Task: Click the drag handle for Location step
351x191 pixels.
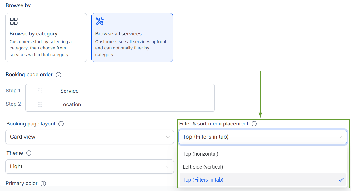Action: pos(40,104)
